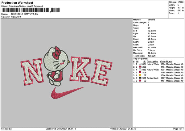Viewport: 185px width, 131px height.
Task: Click the "Down:" value 42.0 mm
Action: (152, 39)
